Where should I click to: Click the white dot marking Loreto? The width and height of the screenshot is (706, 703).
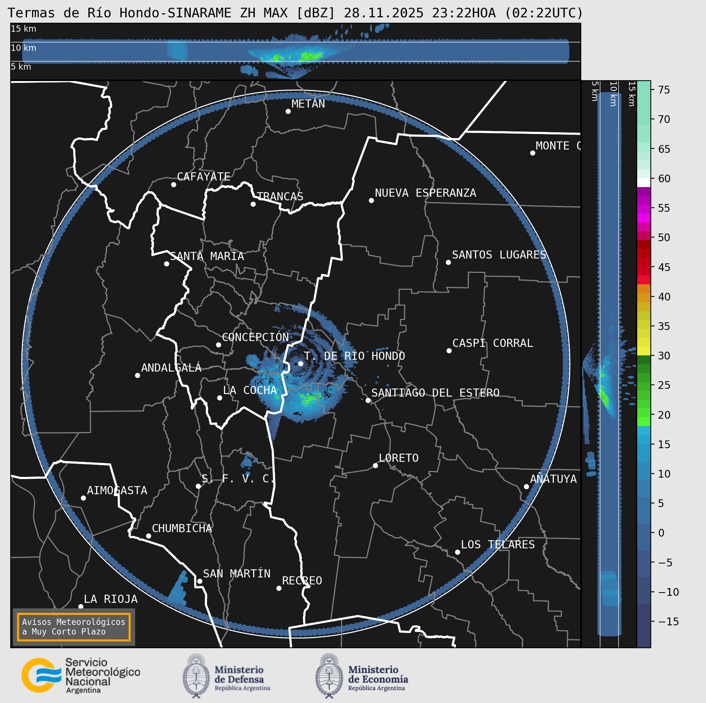click(x=375, y=465)
